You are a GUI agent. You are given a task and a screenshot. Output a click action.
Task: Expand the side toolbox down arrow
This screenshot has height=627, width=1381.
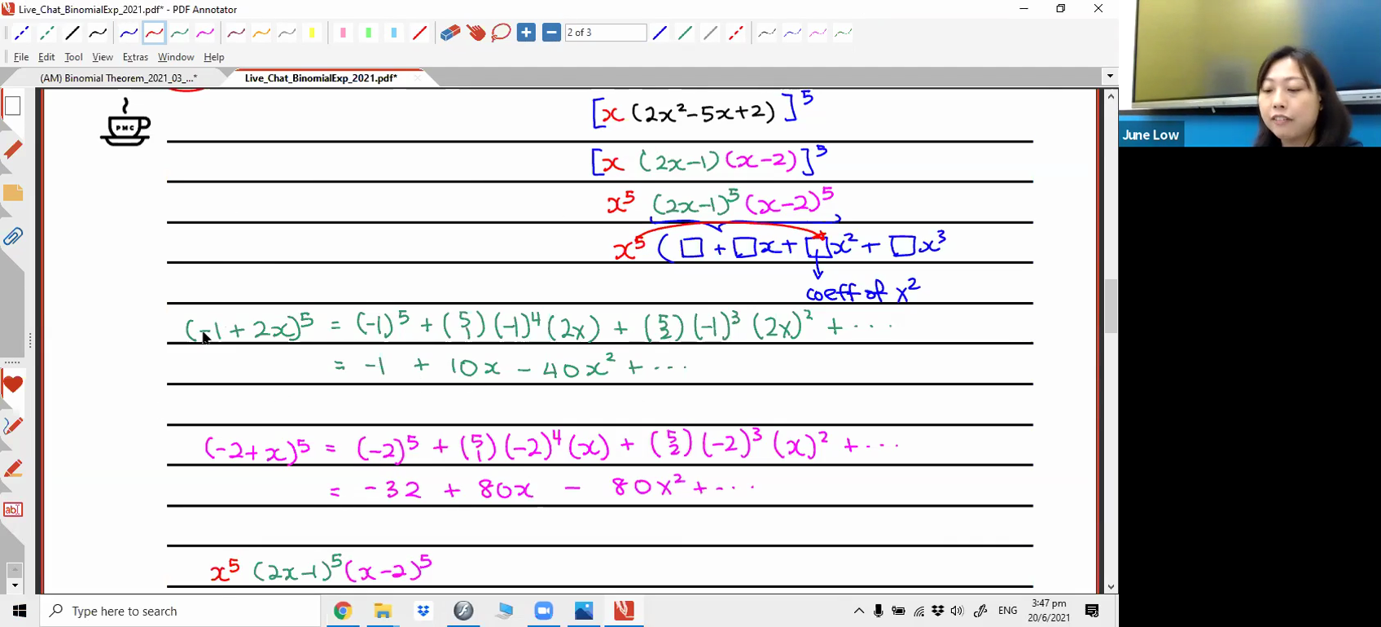pyautogui.click(x=14, y=585)
